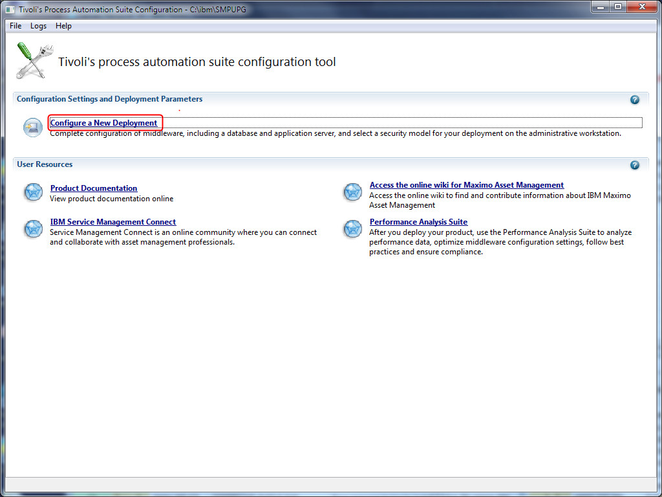Screen dimensions: 662x497
Task: Click the Configure a New Deployment icon
Action: 33,127
